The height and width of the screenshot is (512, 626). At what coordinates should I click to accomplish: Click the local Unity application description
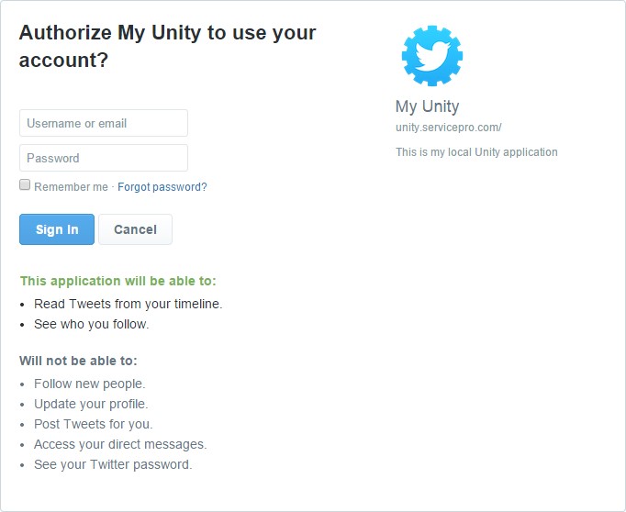476,152
